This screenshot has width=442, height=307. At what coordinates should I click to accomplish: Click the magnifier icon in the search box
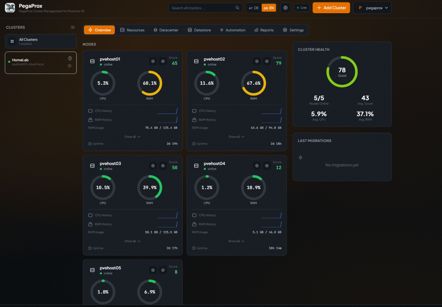pos(237,8)
